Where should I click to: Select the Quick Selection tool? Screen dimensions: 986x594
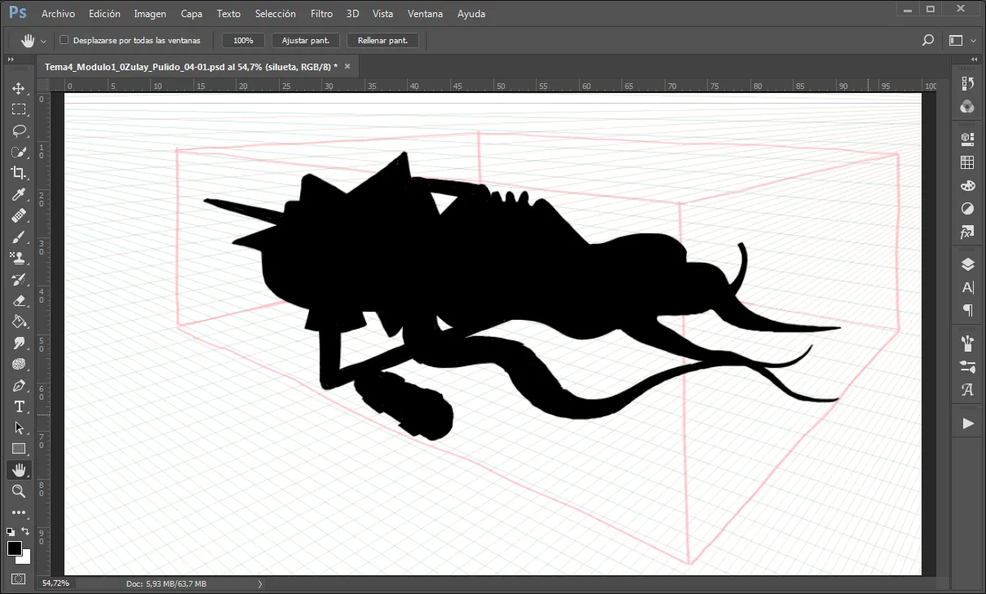pos(19,152)
